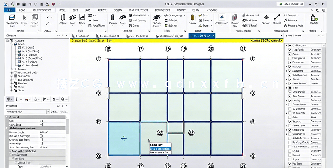Click the Save icon in quick access toolbar
333x168 pixels.
24,4
